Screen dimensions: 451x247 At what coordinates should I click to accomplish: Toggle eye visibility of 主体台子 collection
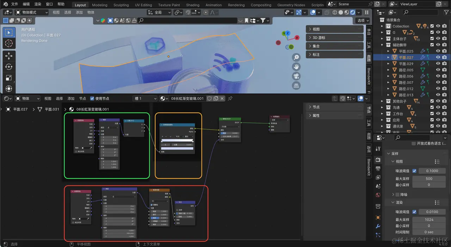[x=438, y=39]
